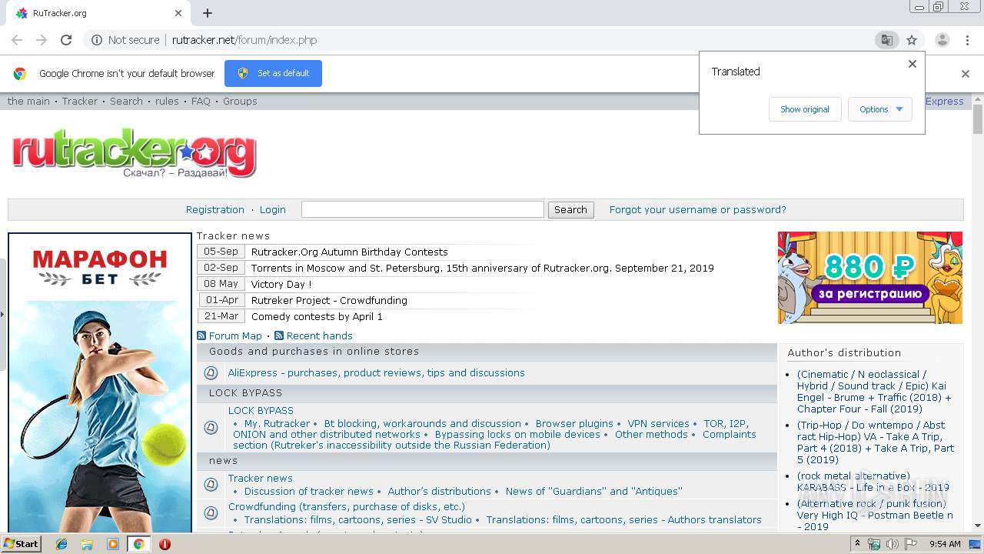984x554 pixels.
Task: Click the 880 ₽ registration banner
Action: pos(870,278)
